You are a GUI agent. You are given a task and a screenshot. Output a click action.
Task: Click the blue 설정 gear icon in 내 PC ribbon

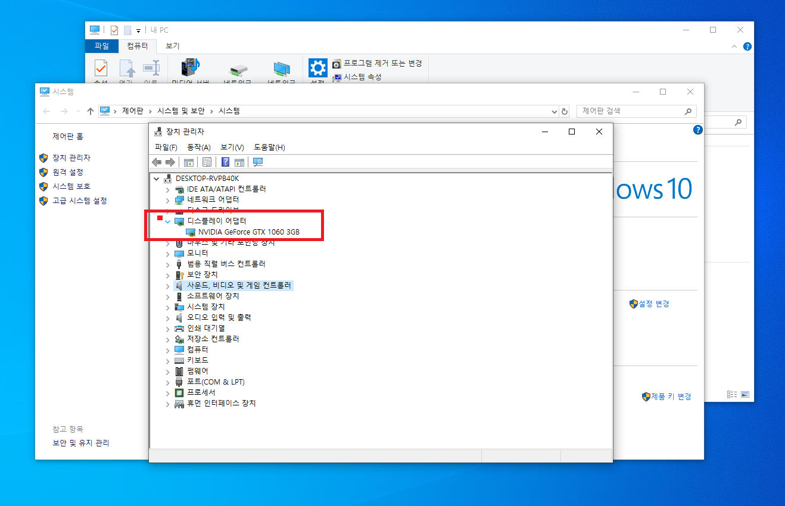[x=318, y=68]
